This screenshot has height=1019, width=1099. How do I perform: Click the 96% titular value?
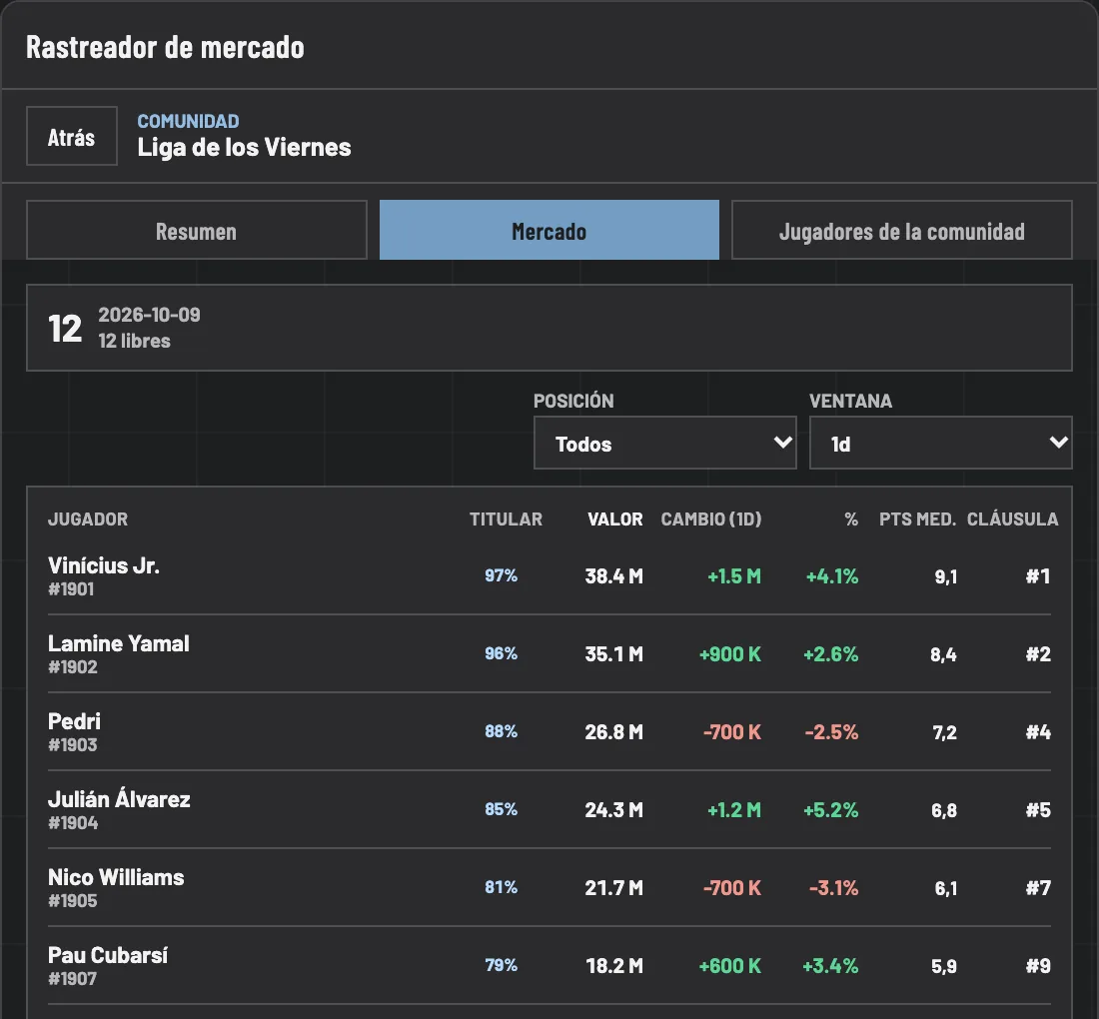pyautogui.click(x=501, y=653)
